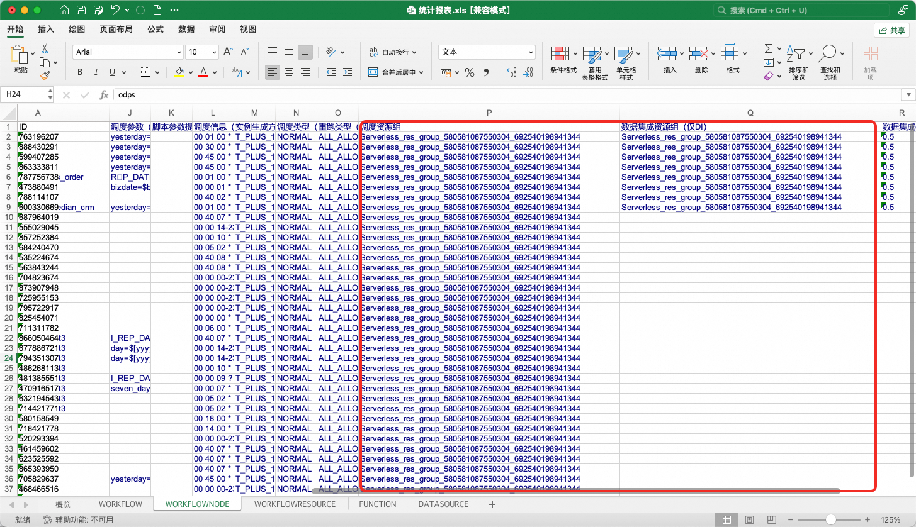Switch to the WORKFLOW sheet tab
Screen dimensions: 916x527
click(x=120, y=504)
